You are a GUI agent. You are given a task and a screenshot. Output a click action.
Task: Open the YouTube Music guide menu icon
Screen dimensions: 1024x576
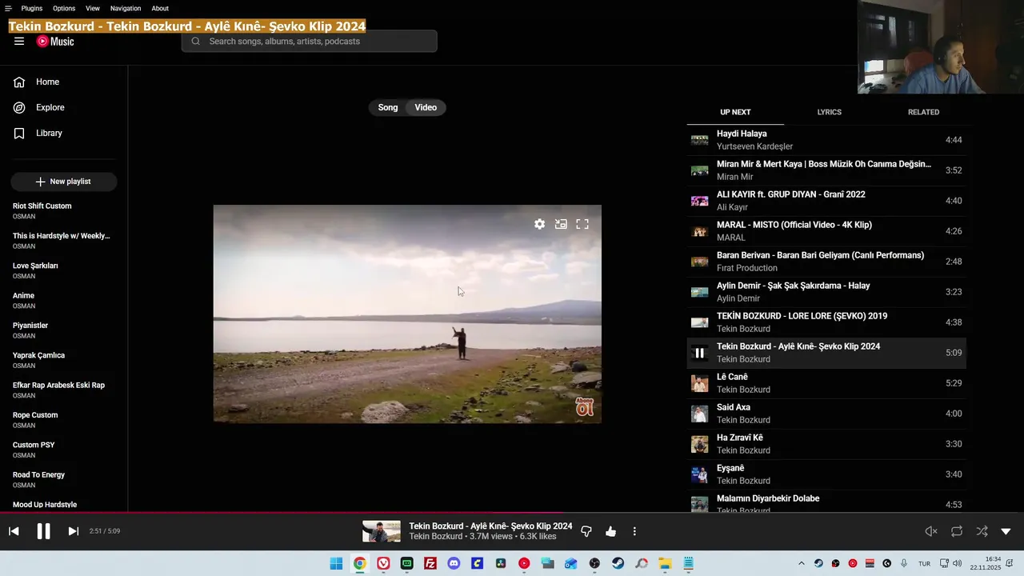(19, 42)
